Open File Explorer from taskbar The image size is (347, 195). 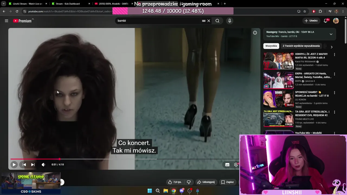click(x=166, y=191)
